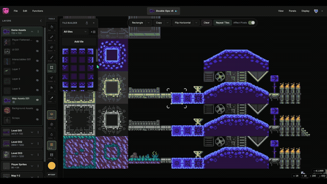Expand the Level 001 group
Image resolution: width=327 pixels, height=184 pixels.
32,132
